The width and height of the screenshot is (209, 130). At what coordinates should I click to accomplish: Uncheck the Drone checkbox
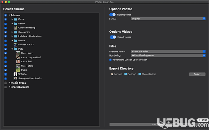[6, 19]
